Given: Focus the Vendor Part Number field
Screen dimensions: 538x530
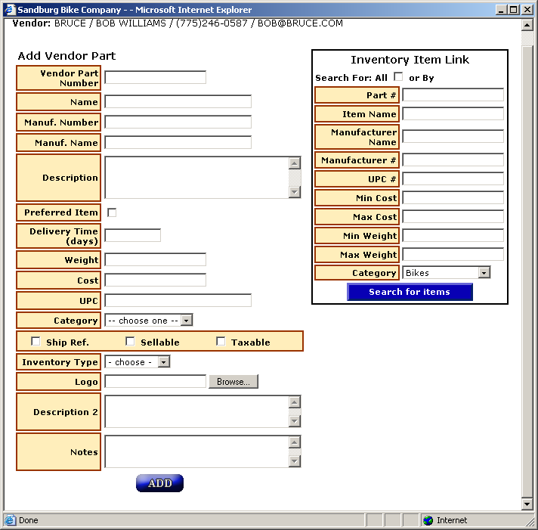Looking at the screenshot, I should click(155, 77).
